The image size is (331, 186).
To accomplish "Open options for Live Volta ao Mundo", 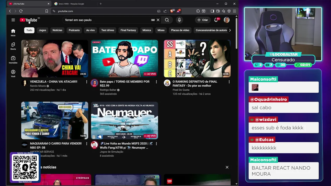I will coord(156,144).
